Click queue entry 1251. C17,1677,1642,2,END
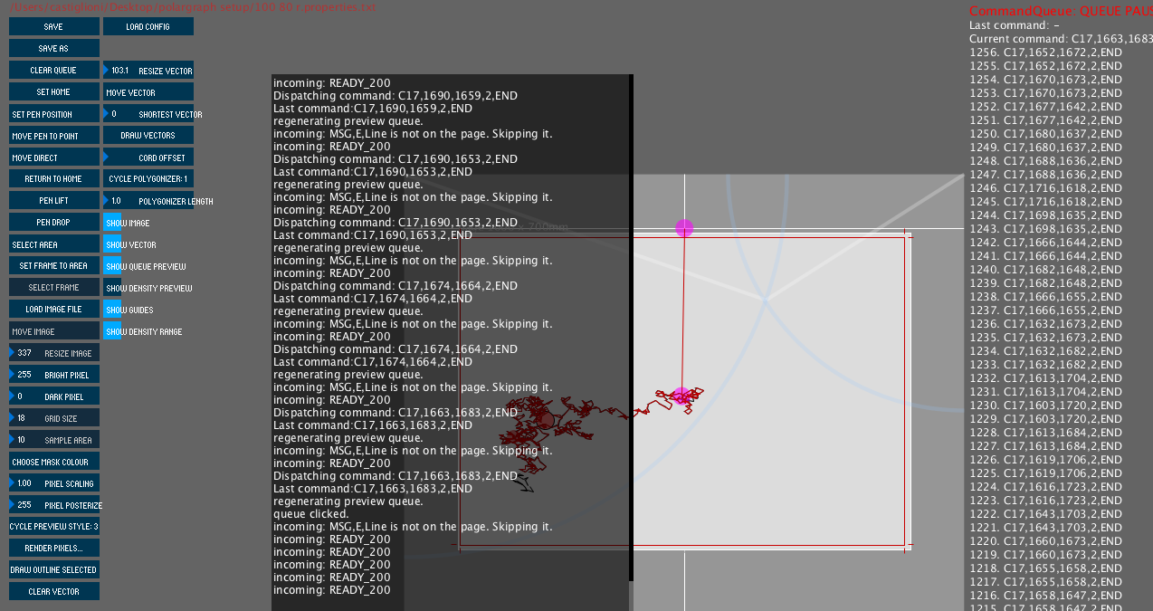Image resolution: width=1153 pixels, height=611 pixels. pos(1045,120)
